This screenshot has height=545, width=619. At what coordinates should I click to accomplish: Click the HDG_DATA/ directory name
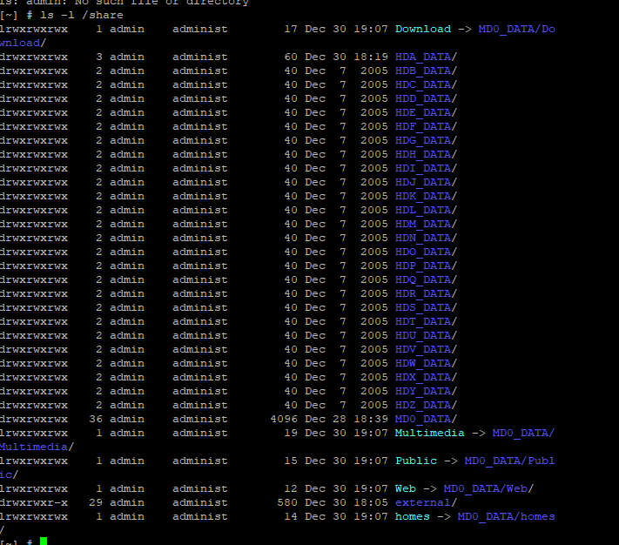point(426,140)
